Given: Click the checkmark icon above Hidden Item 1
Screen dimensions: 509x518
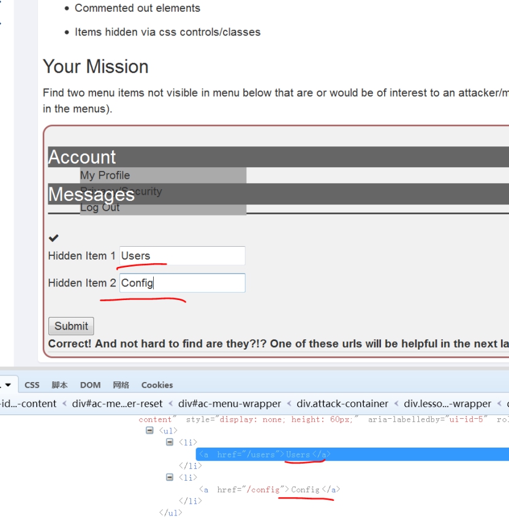Looking at the screenshot, I should pyautogui.click(x=53, y=238).
